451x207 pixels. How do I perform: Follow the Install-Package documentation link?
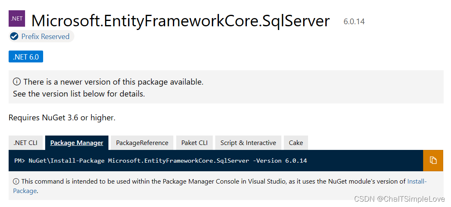coord(417,182)
